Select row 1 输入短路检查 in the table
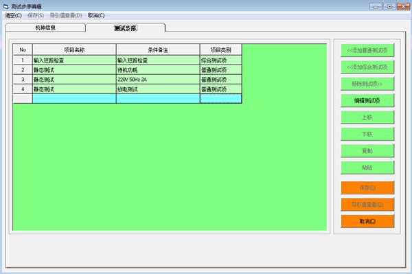This screenshot has height=274, width=412. click(x=127, y=60)
